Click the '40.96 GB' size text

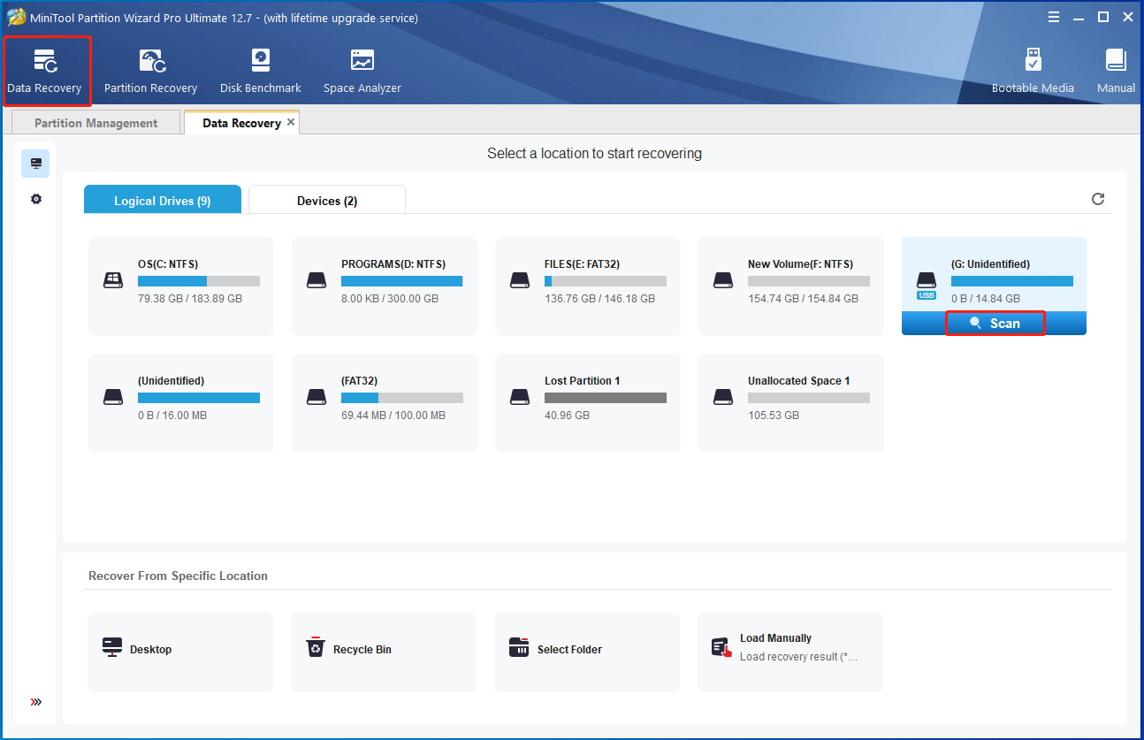click(x=568, y=416)
